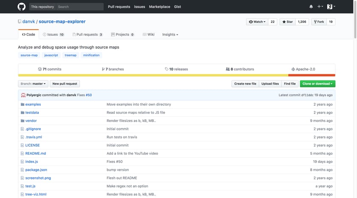The height and width of the screenshot is (198, 357).
Task: Expand the Clone or download menu
Action: [317, 84]
